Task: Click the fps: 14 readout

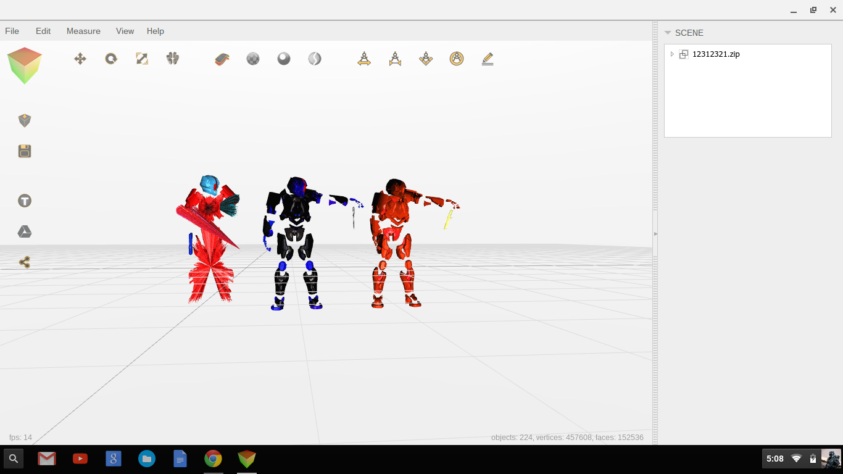Action: pyautogui.click(x=20, y=438)
